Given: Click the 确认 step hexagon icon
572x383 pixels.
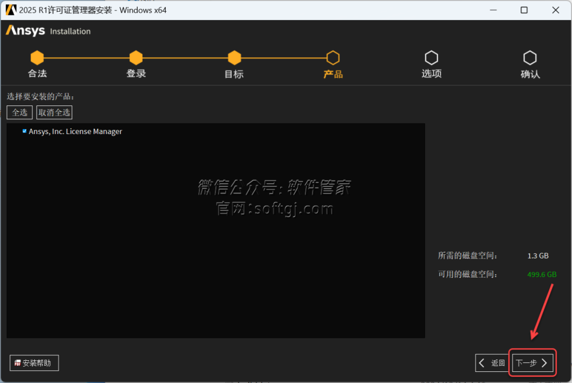Looking at the screenshot, I should (x=530, y=58).
